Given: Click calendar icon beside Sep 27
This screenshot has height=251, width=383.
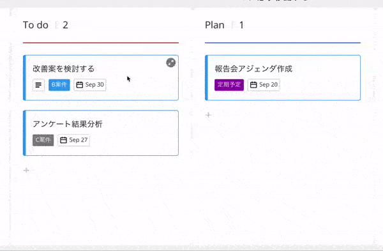Looking at the screenshot, I should (x=63, y=140).
